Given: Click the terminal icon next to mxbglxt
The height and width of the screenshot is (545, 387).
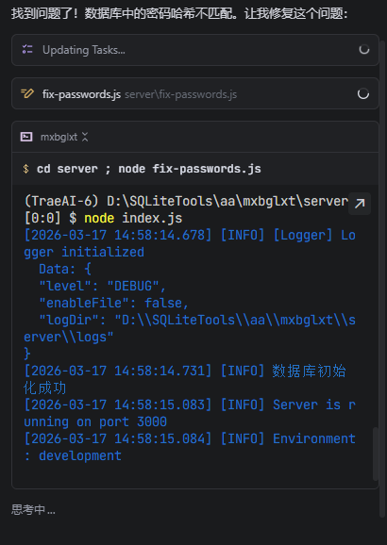Looking at the screenshot, I should coord(26,137).
